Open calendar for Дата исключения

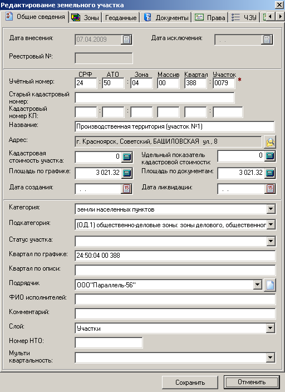click(267, 40)
